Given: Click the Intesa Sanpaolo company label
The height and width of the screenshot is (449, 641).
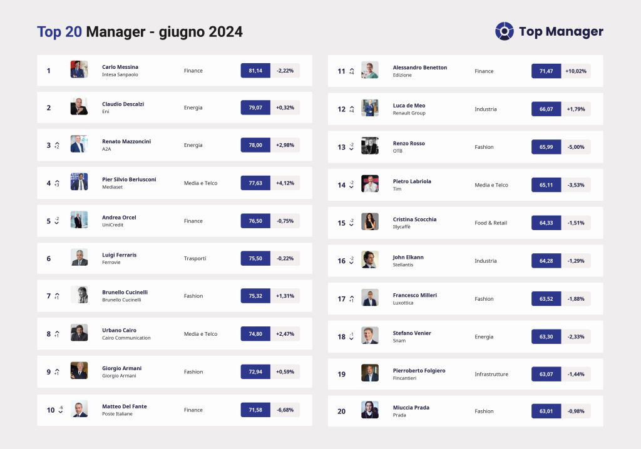Looking at the screenshot, I should click(x=120, y=74).
